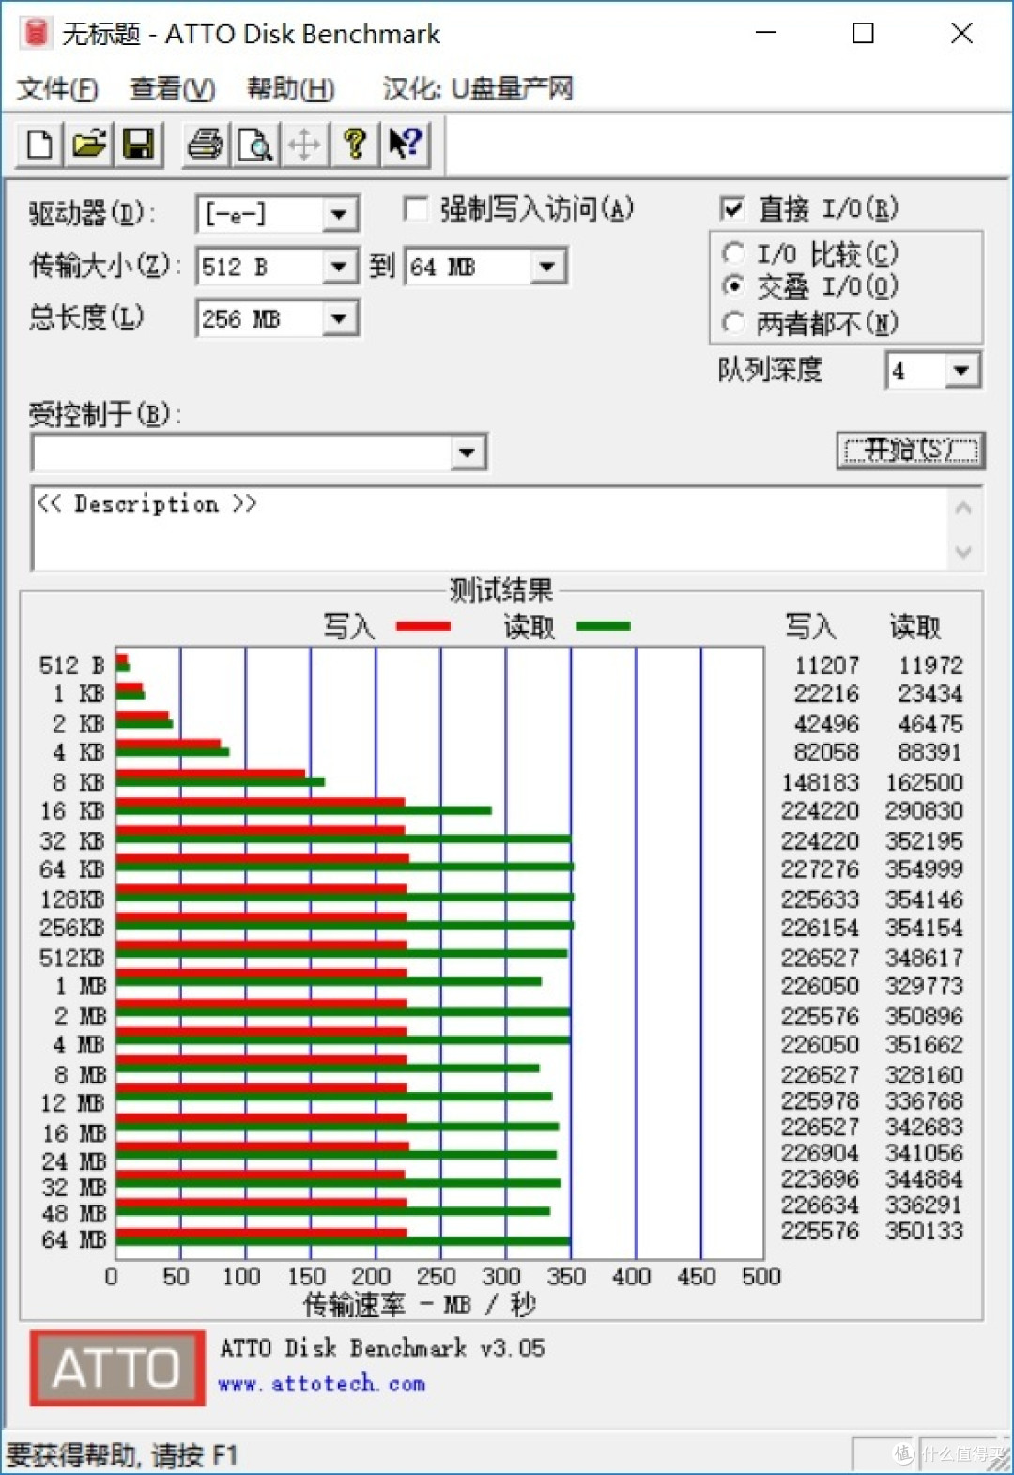Close the ATTO Disk Benchmark window
The image size is (1014, 1475).
point(961,33)
